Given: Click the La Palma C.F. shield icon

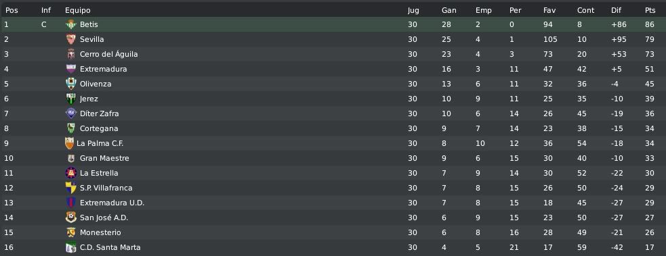Looking at the screenshot, I should pyautogui.click(x=69, y=143).
